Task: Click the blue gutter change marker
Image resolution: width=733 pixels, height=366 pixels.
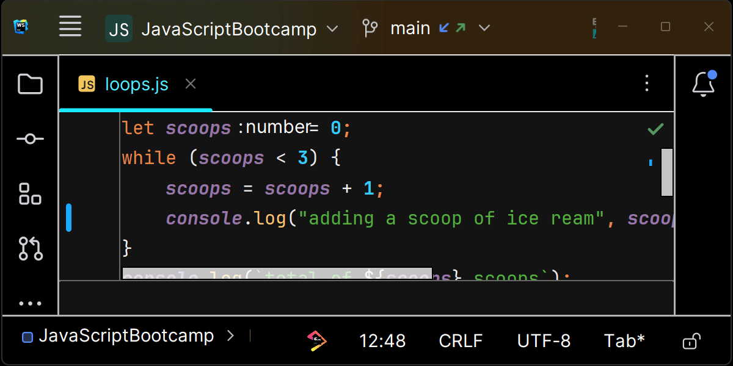Action: click(69, 218)
